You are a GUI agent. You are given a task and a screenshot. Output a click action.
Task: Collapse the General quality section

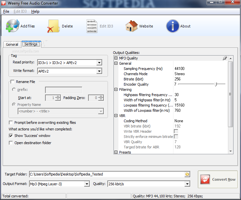click(116, 63)
